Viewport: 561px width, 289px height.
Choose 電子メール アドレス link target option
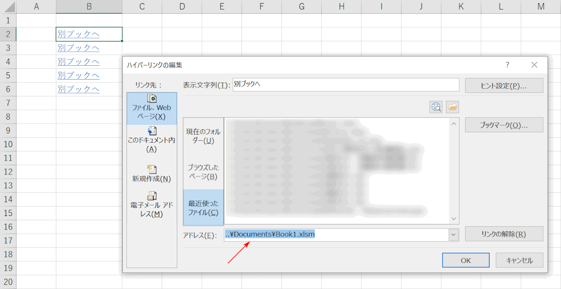152,205
